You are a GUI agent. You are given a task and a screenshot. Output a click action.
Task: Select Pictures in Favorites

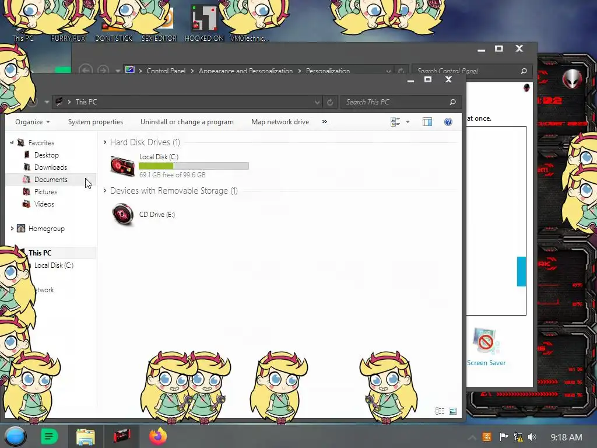click(45, 191)
